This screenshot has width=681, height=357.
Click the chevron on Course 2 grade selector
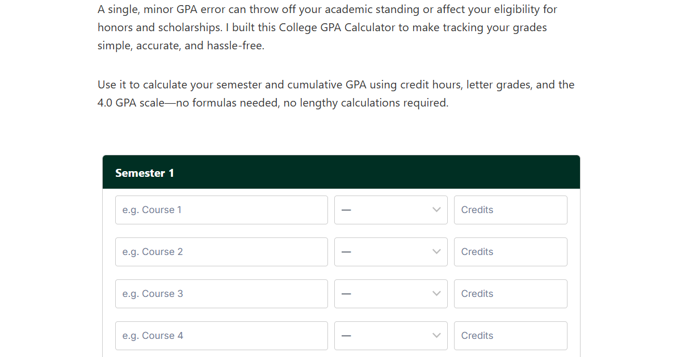pyautogui.click(x=436, y=252)
